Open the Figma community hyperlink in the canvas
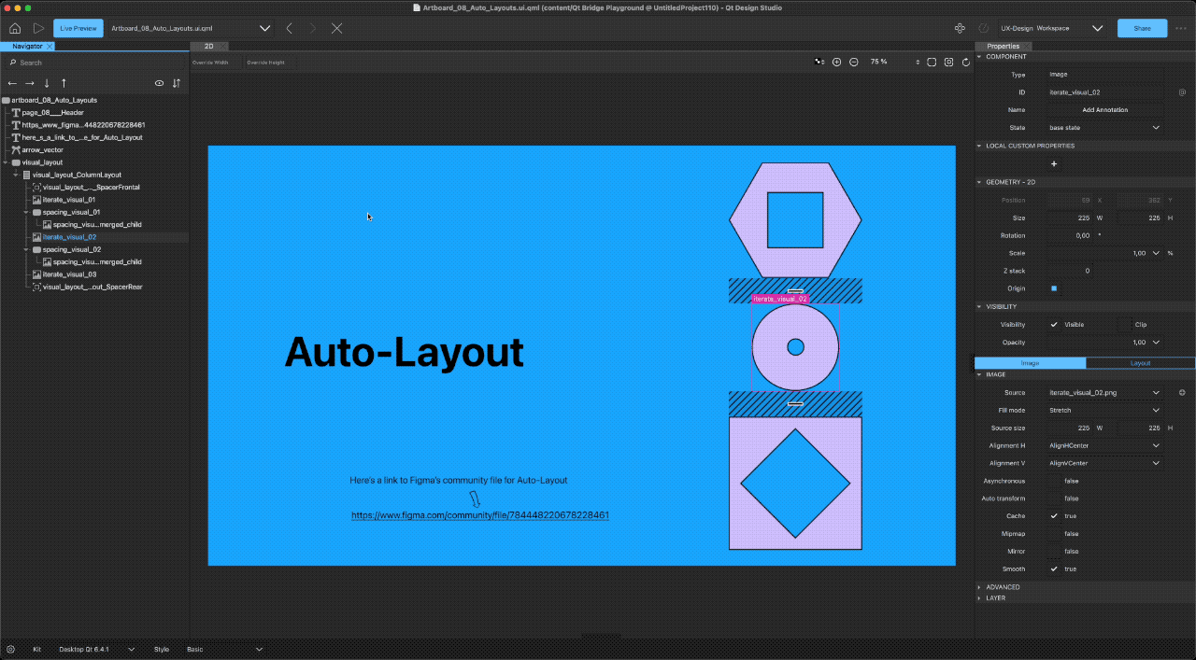The image size is (1196, 660). click(479, 514)
